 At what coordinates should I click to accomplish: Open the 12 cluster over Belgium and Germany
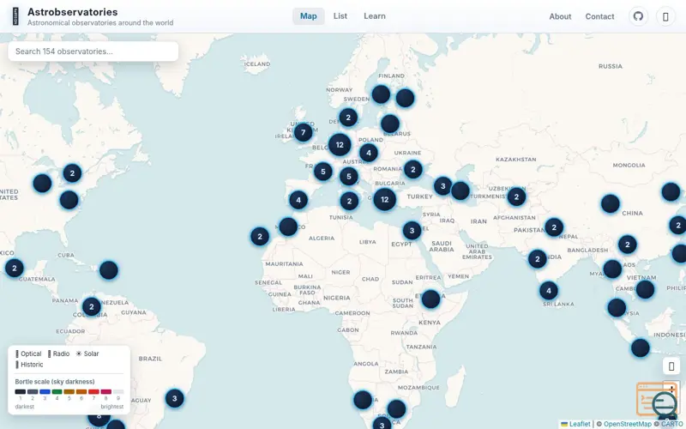click(340, 145)
